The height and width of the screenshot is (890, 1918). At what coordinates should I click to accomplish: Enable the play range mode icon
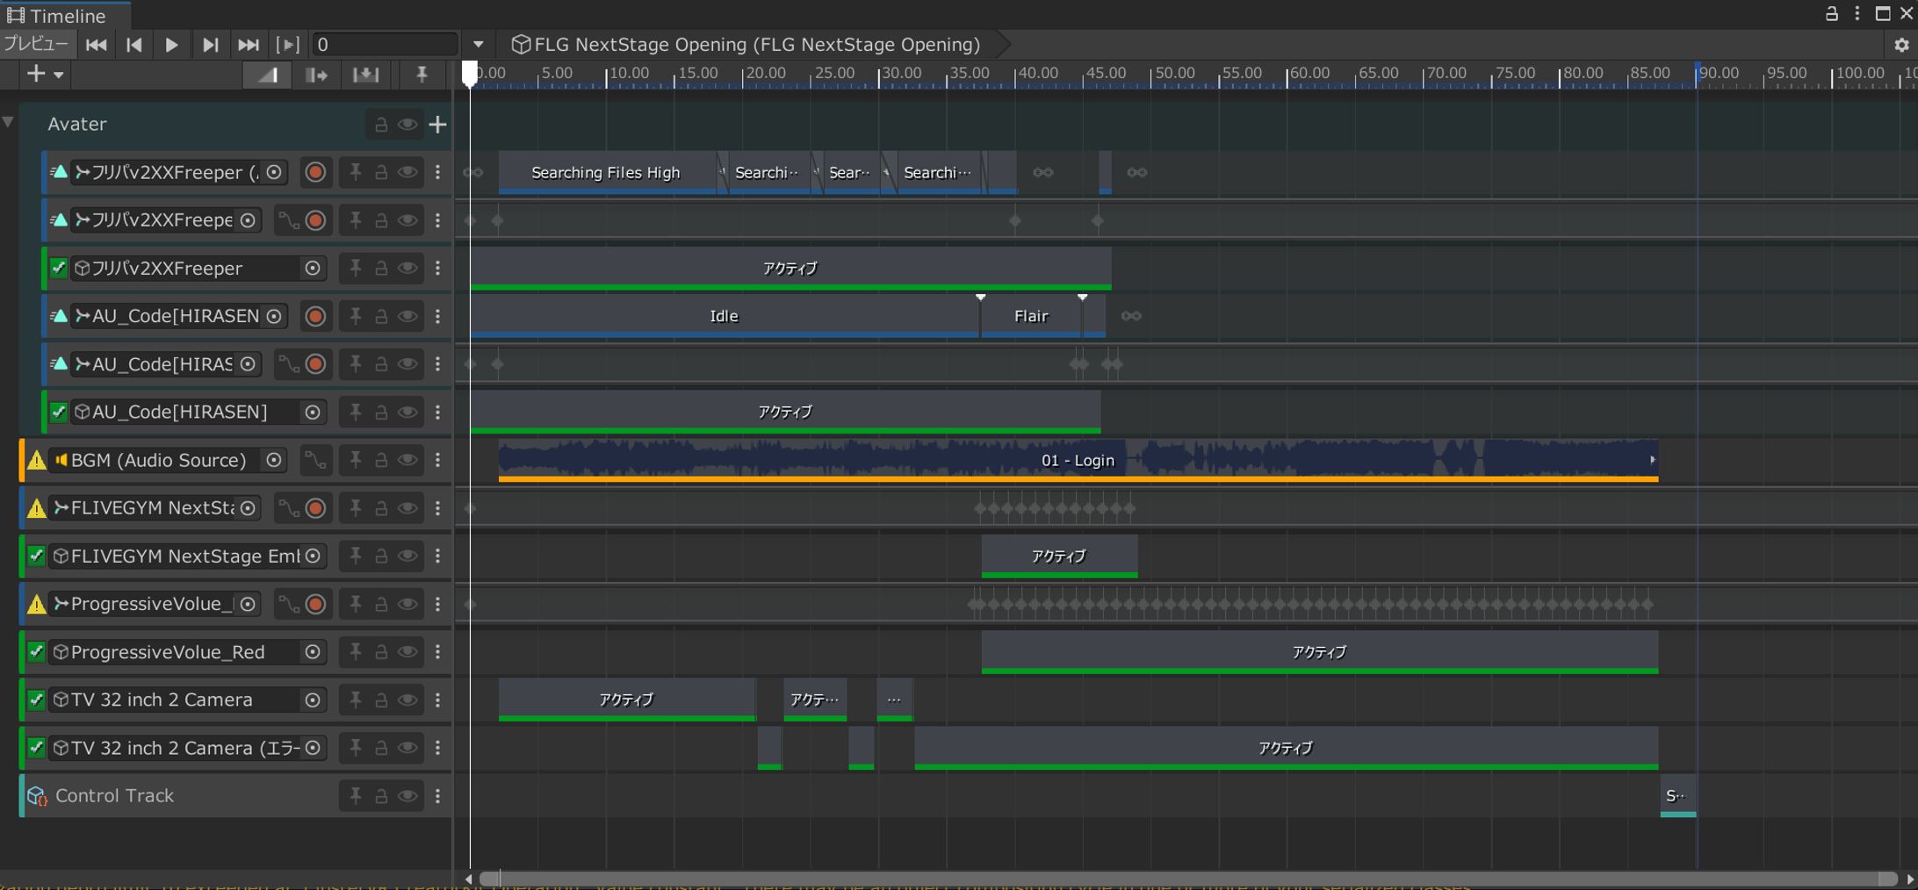[287, 44]
